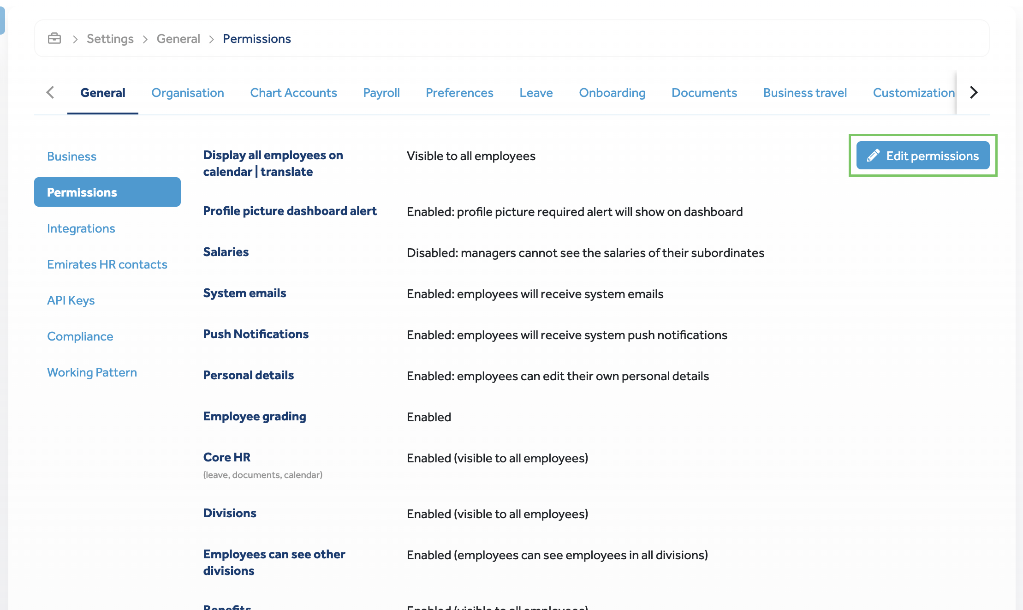Switch to the Organisation tab
Viewport: 1023px width, 610px height.
point(187,93)
